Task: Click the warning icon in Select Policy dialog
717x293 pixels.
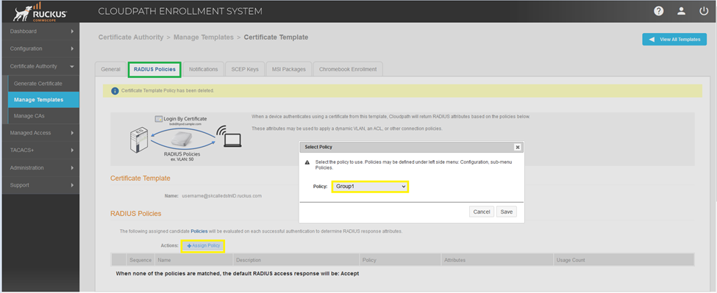Action: click(x=307, y=162)
